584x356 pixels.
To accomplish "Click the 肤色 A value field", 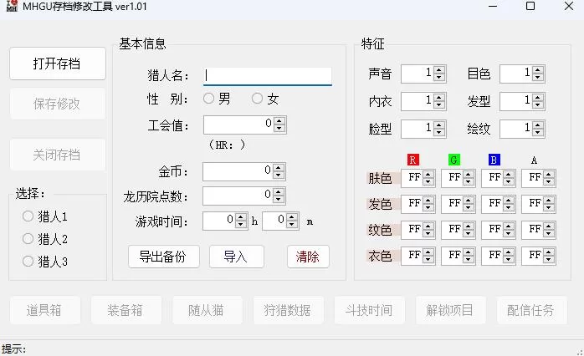I will point(539,178).
